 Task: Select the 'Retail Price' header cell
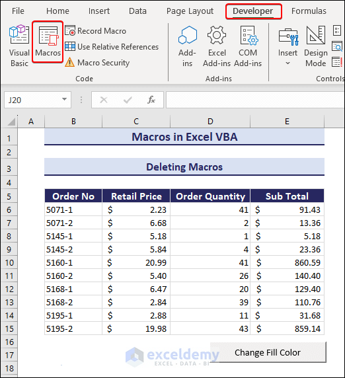tap(136, 196)
